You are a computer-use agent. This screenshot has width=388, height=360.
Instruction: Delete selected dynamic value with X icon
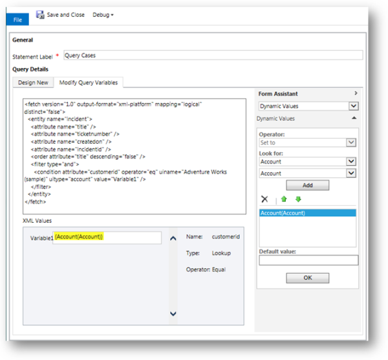pos(264,199)
